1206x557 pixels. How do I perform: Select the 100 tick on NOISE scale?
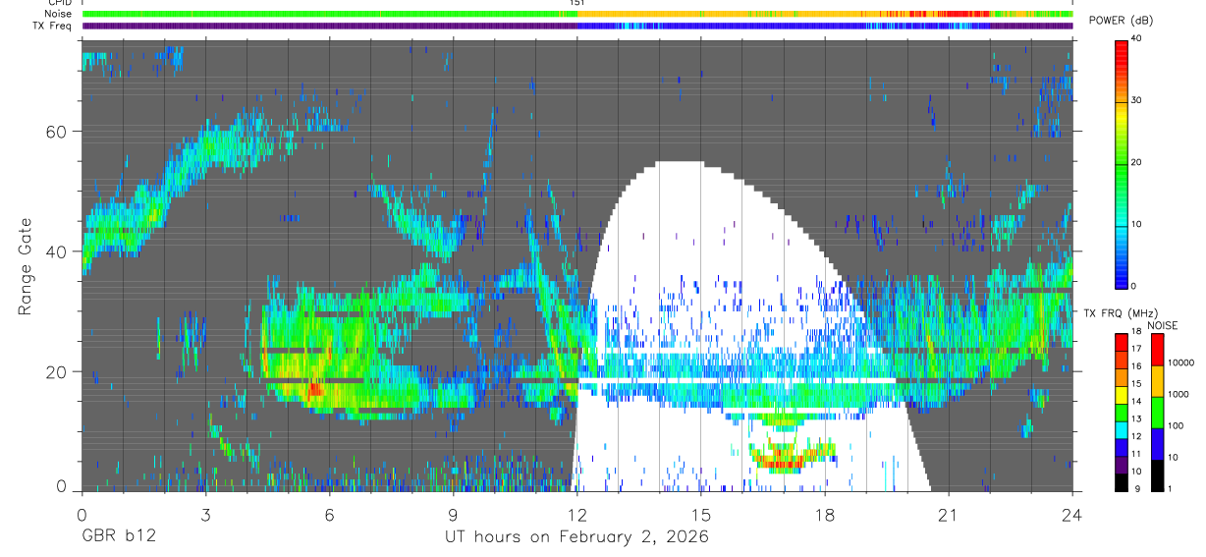pos(1177,426)
